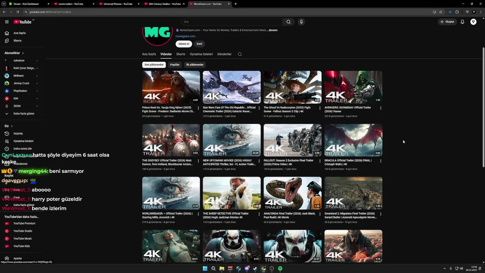The image size is (485, 273).
Task: Switch to the Oynatma listeleri channel tab
Action: tap(201, 54)
